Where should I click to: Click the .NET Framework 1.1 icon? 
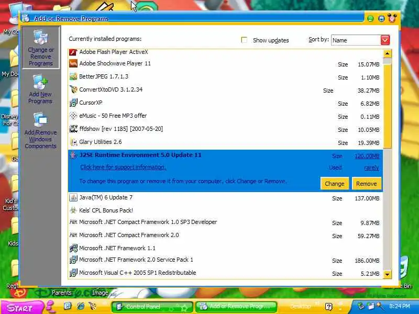73,248
